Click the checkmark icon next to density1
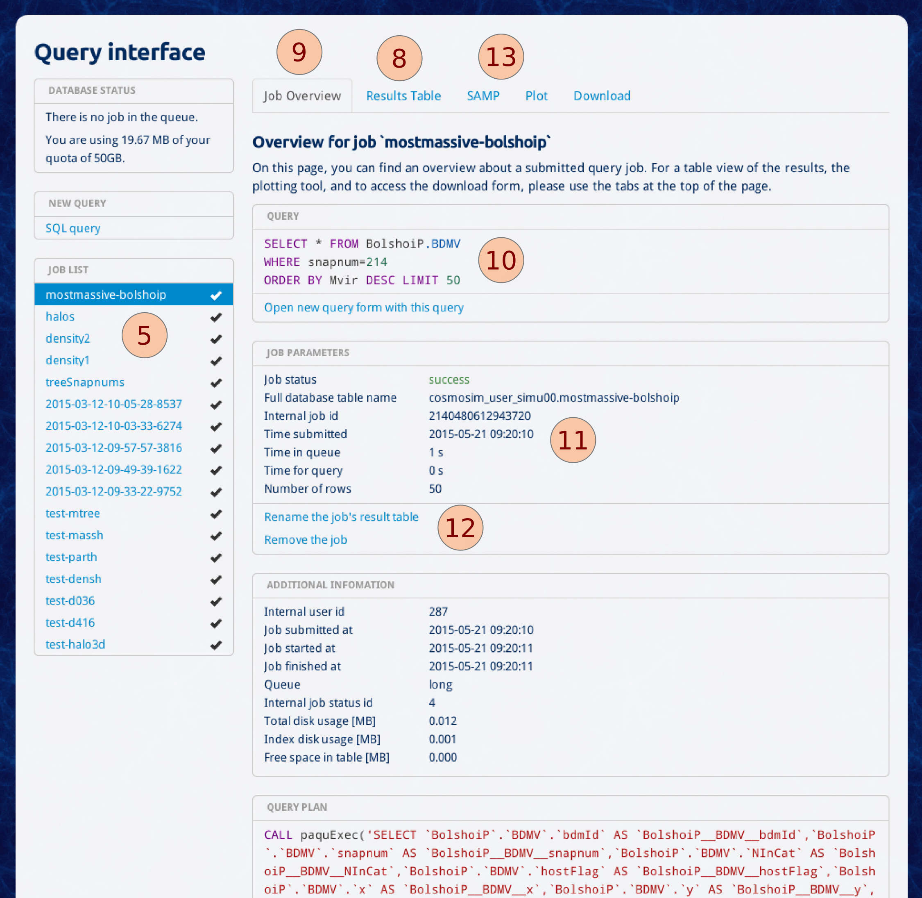 216,361
